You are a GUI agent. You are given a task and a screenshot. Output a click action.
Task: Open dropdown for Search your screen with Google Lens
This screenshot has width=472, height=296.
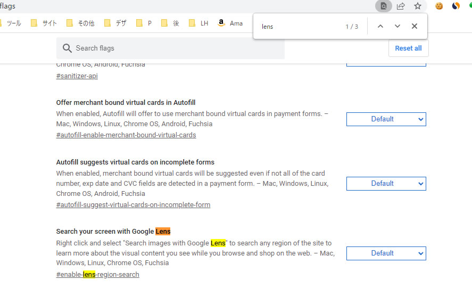point(386,253)
